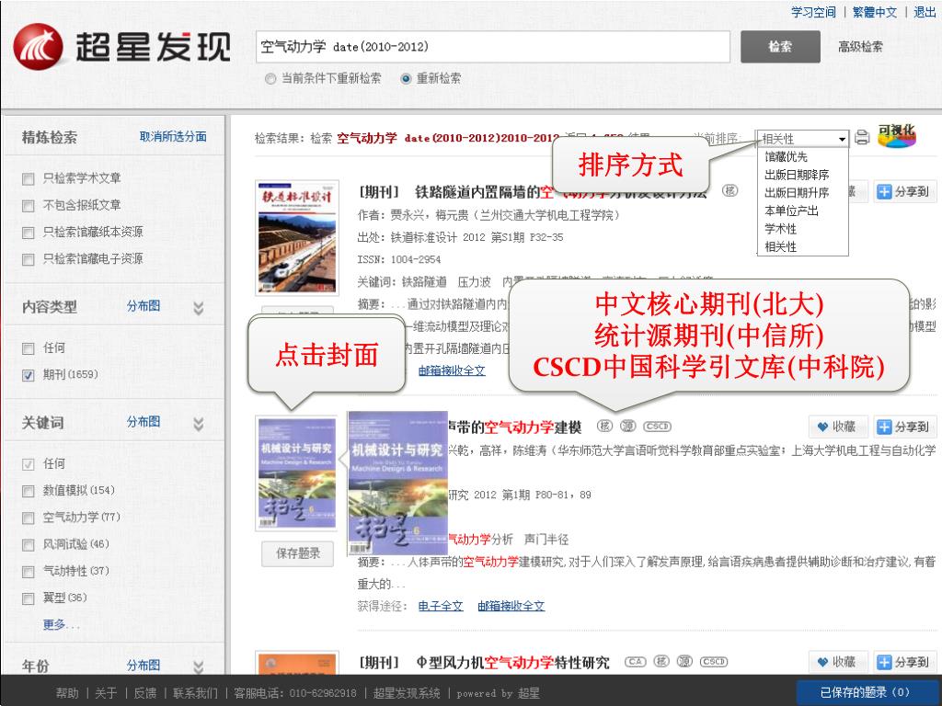Click the CSCD badge on Φ型风力机 result
The image size is (942, 706).
pyautogui.click(x=714, y=662)
